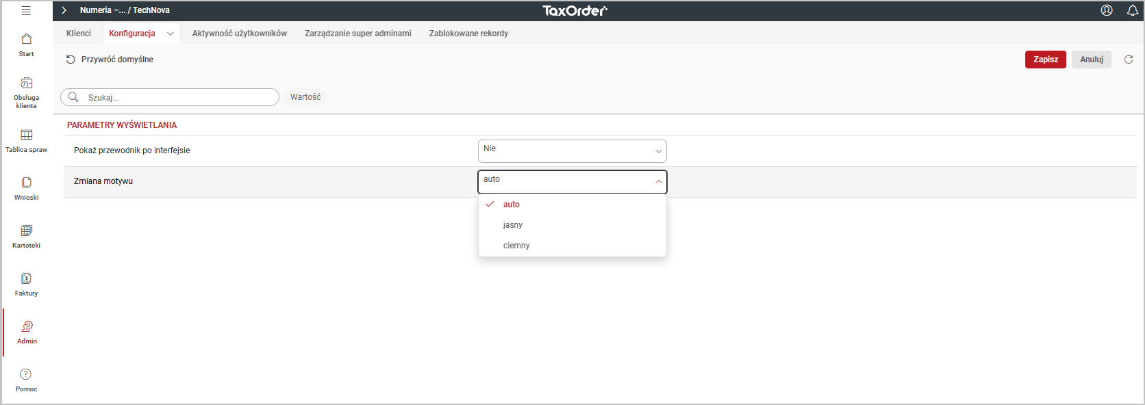
Task: Open notifications bell icon
Action: [x=1133, y=10]
